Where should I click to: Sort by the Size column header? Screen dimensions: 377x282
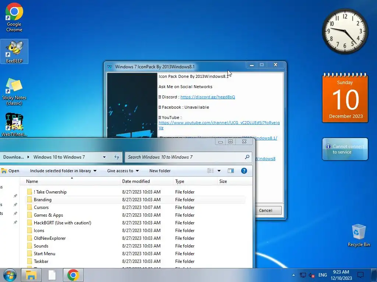click(x=235, y=181)
